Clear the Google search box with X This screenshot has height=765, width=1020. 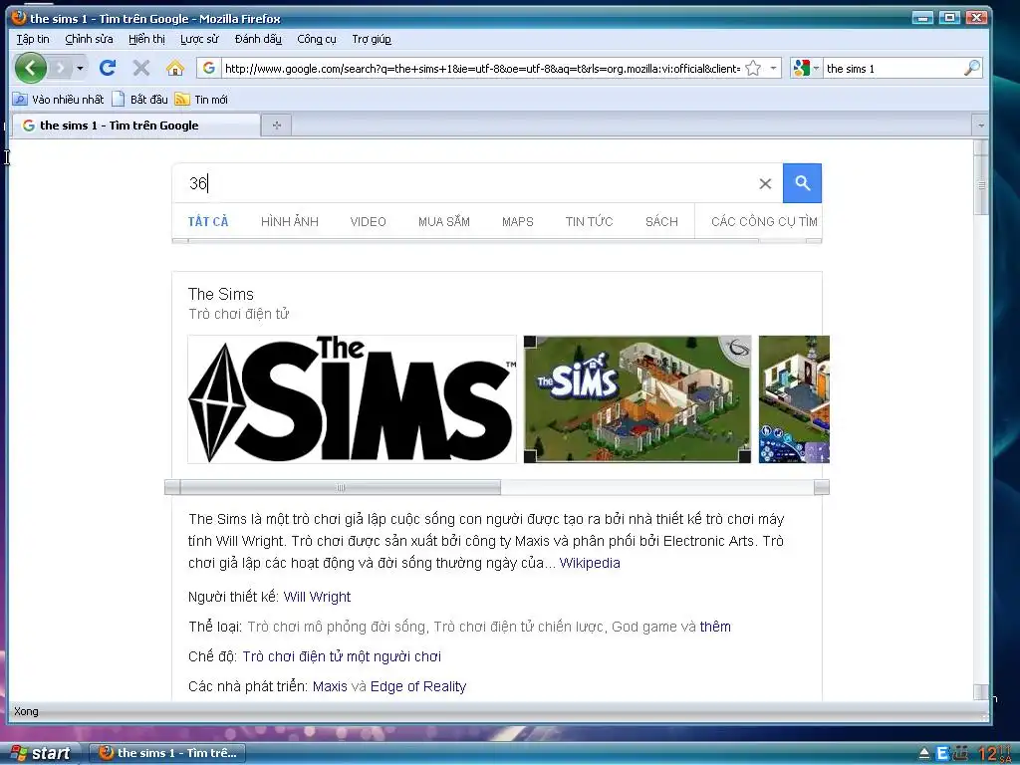(x=765, y=183)
